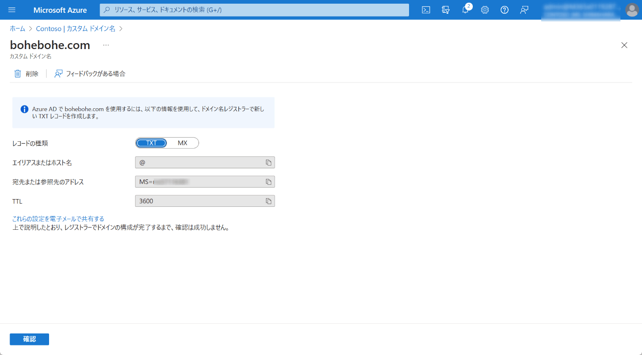Image resolution: width=642 pixels, height=355 pixels.
Task: Open the feedback icon in top bar
Action: pyautogui.click(x=524, y=10)
